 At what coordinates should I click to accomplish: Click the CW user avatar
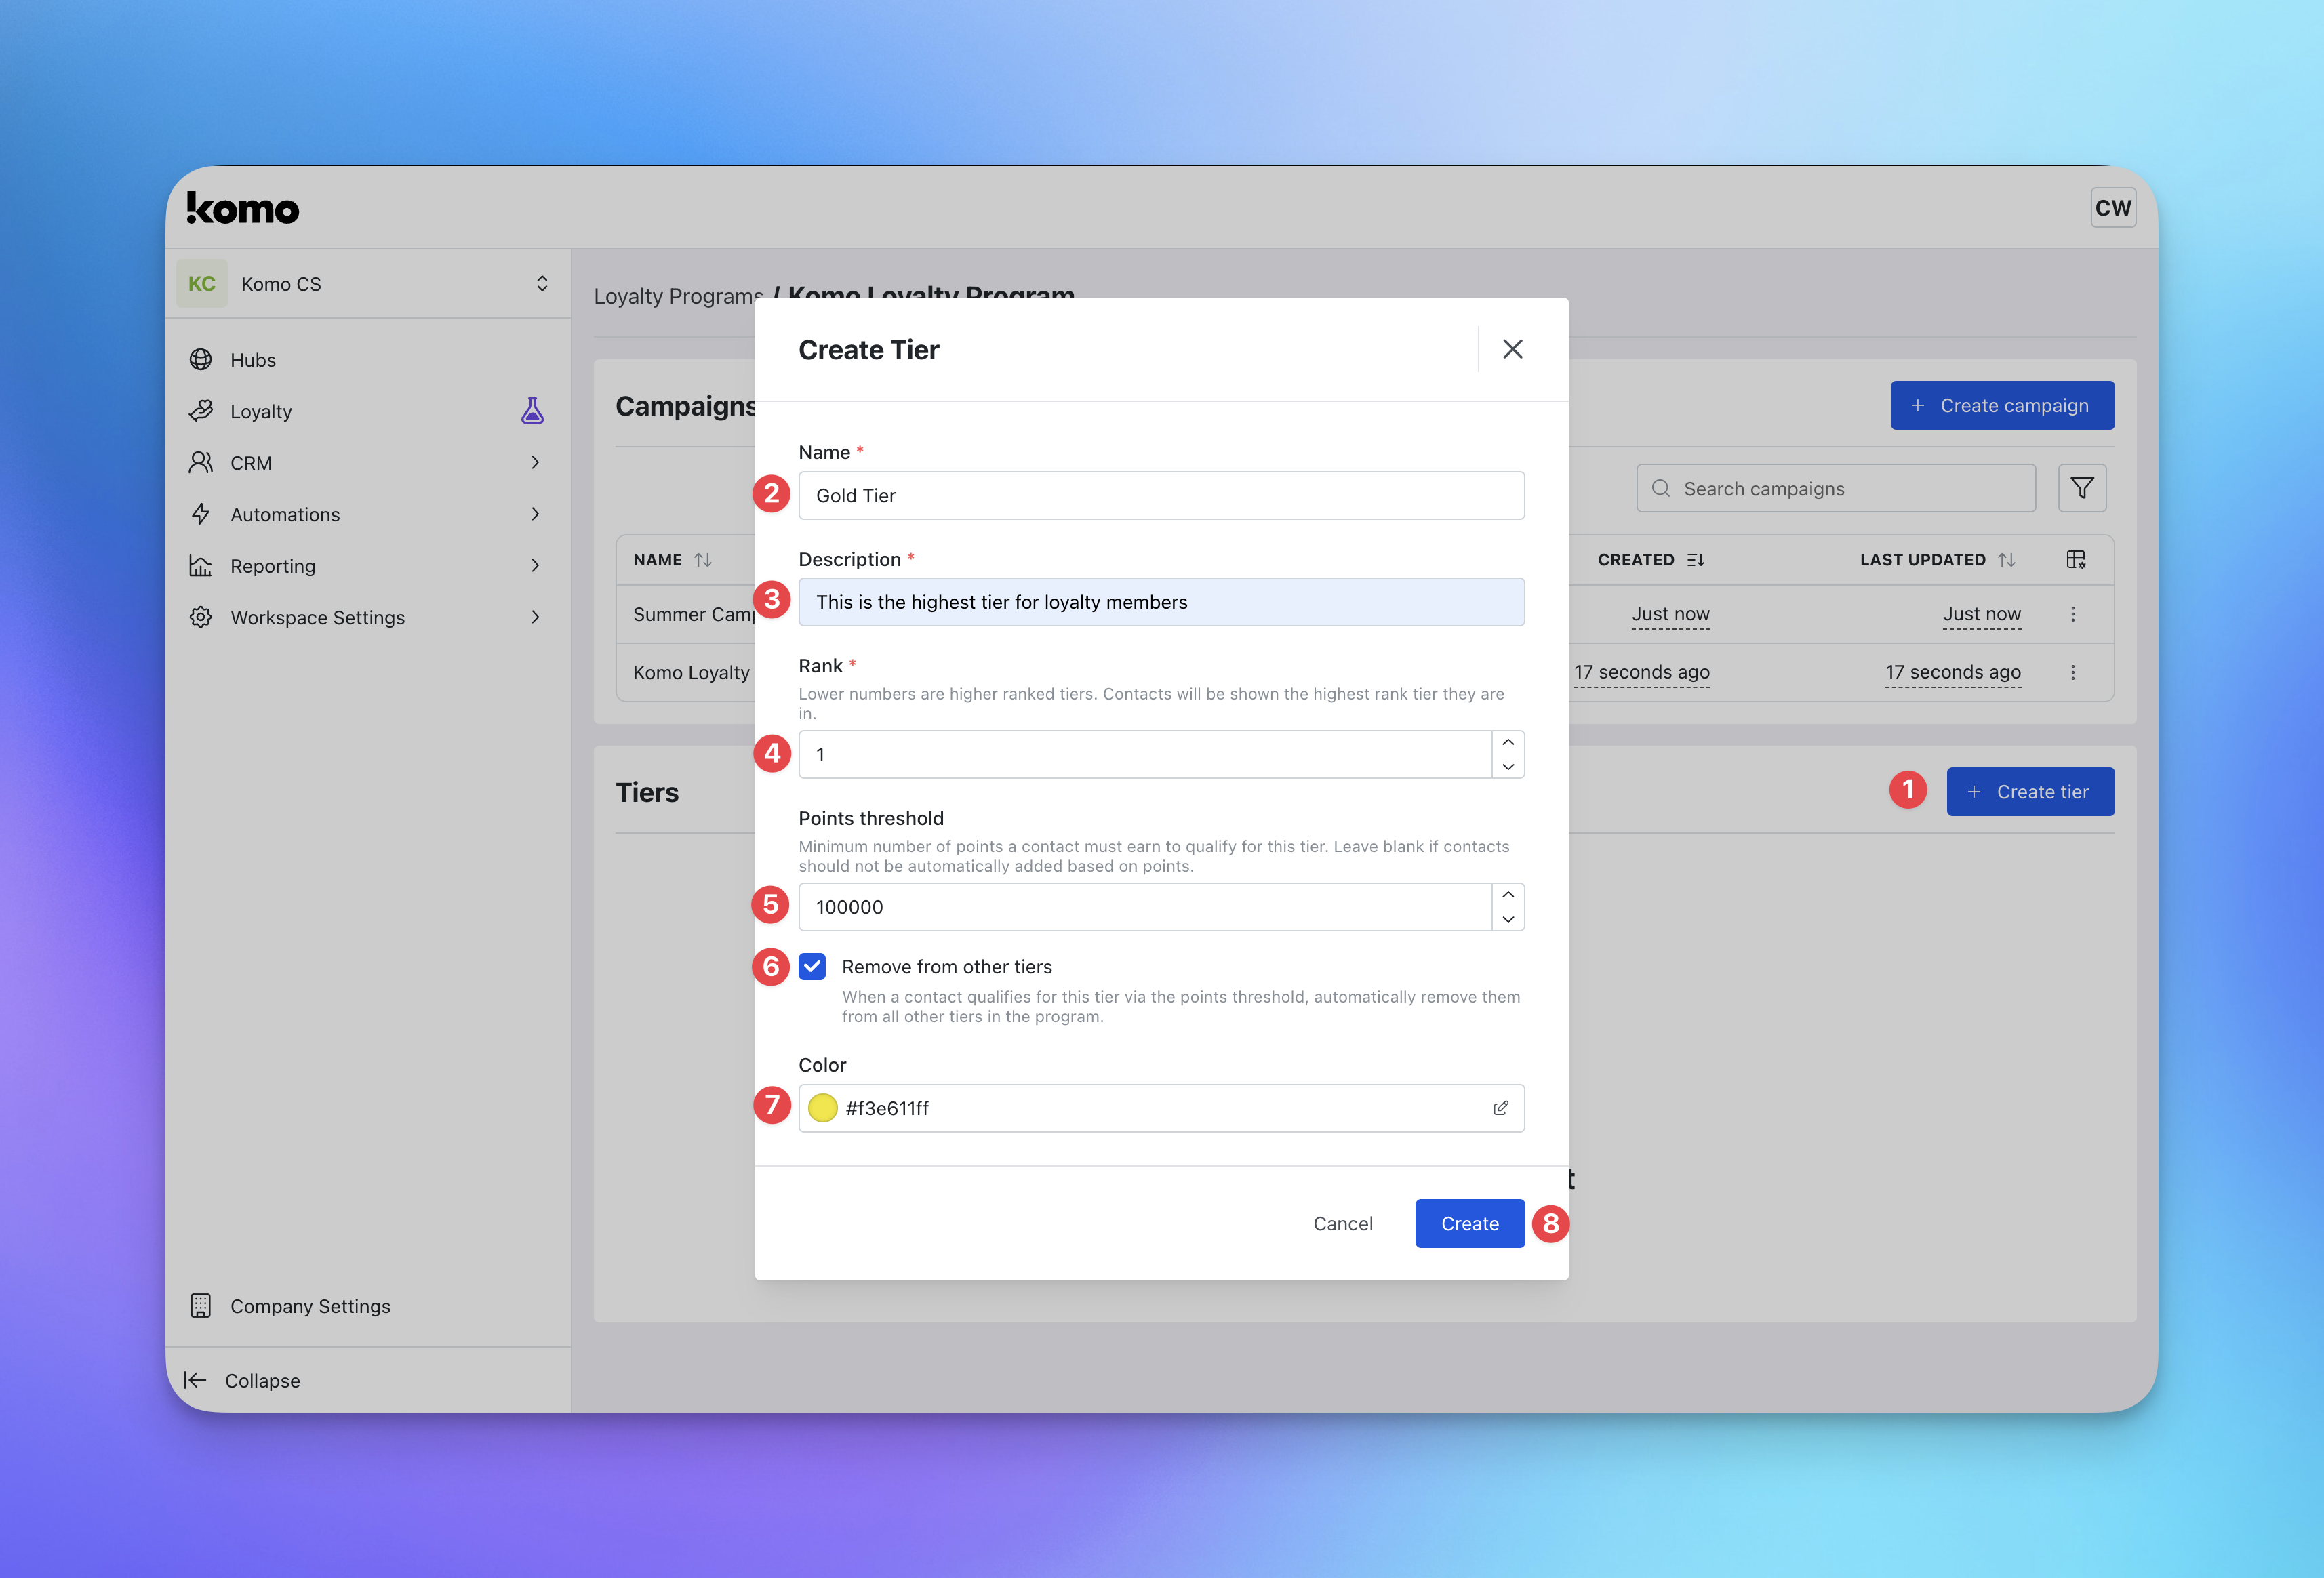tap(2112, 208)
